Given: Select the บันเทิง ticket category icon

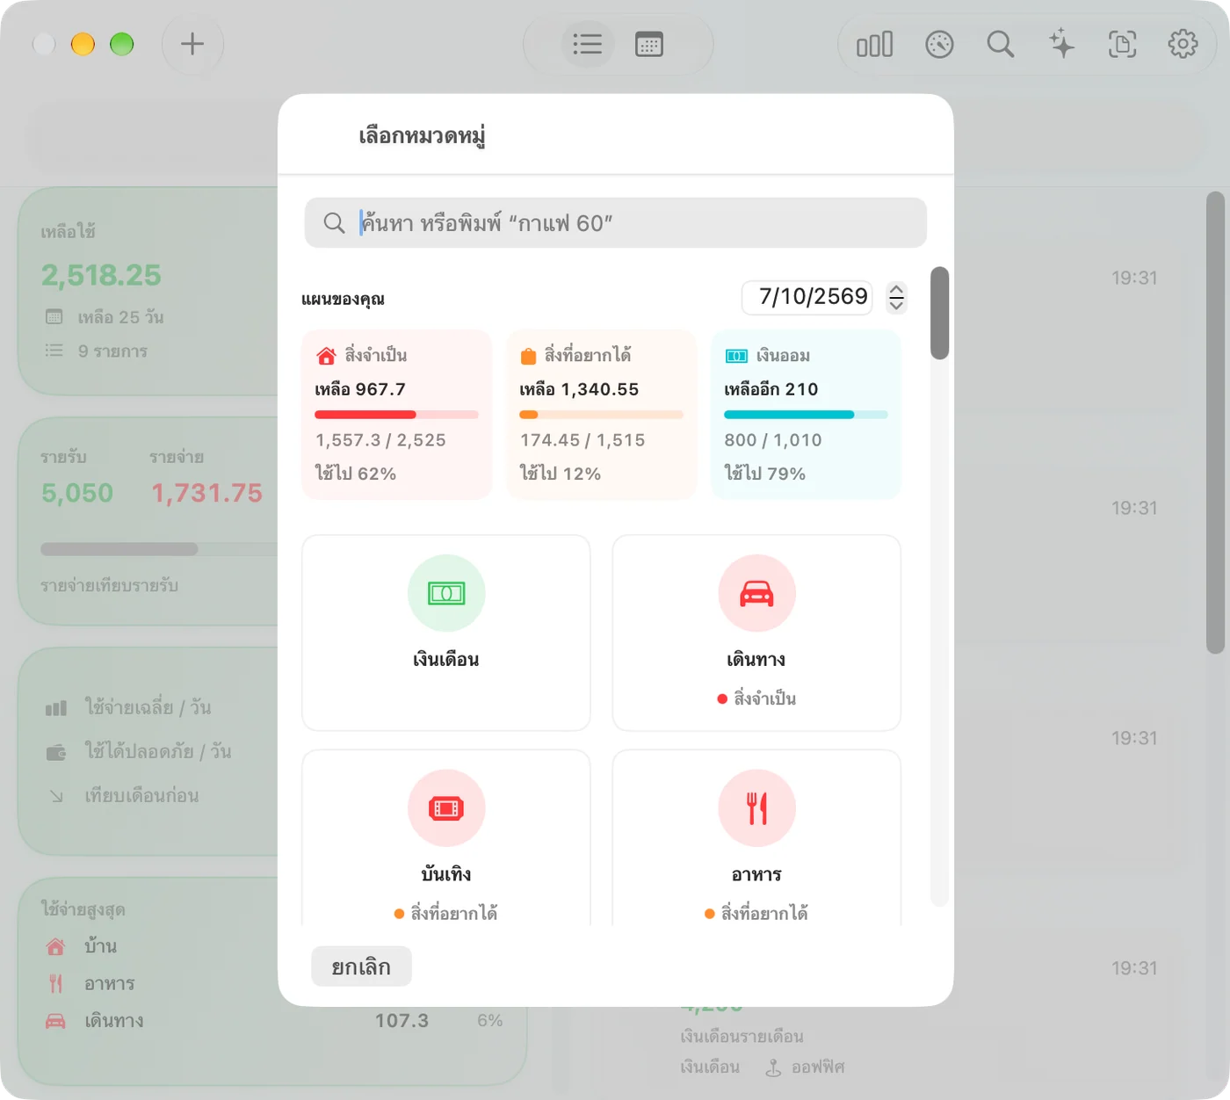Looking at the screenshot, I should pyautogui.click(x=446, y=808).
